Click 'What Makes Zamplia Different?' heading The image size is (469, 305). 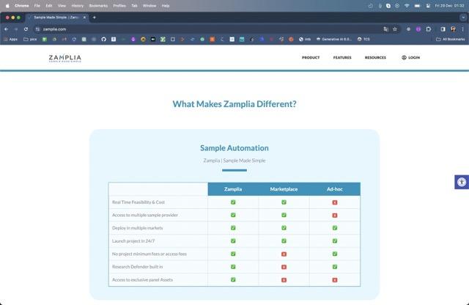(234, 104)
